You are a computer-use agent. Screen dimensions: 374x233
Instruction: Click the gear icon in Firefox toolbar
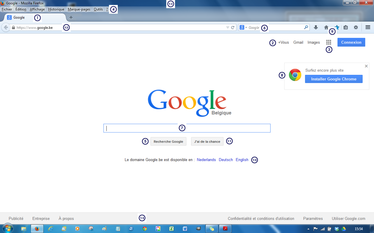point(356,27)
